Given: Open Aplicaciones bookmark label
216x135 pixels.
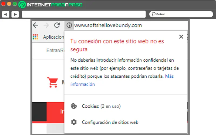Looking at the screenshot, I should 53,37.
